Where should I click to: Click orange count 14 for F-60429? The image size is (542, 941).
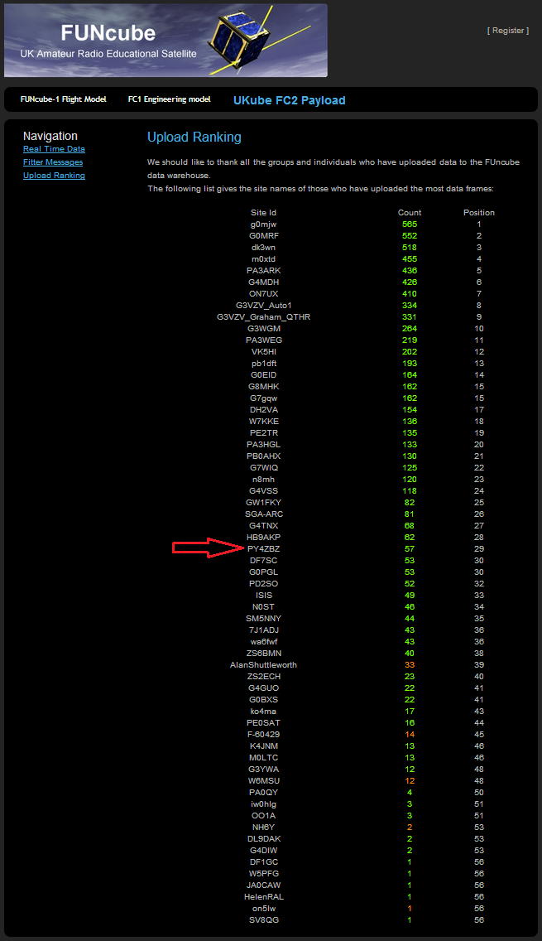410,735
